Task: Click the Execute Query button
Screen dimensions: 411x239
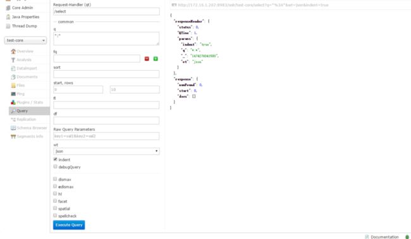Action: 69,225
